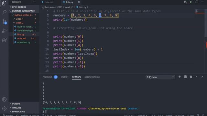This screenshot has width=207, height=116.
Task: Close the lists.py editor tab
Action: (x=79, y=2)
